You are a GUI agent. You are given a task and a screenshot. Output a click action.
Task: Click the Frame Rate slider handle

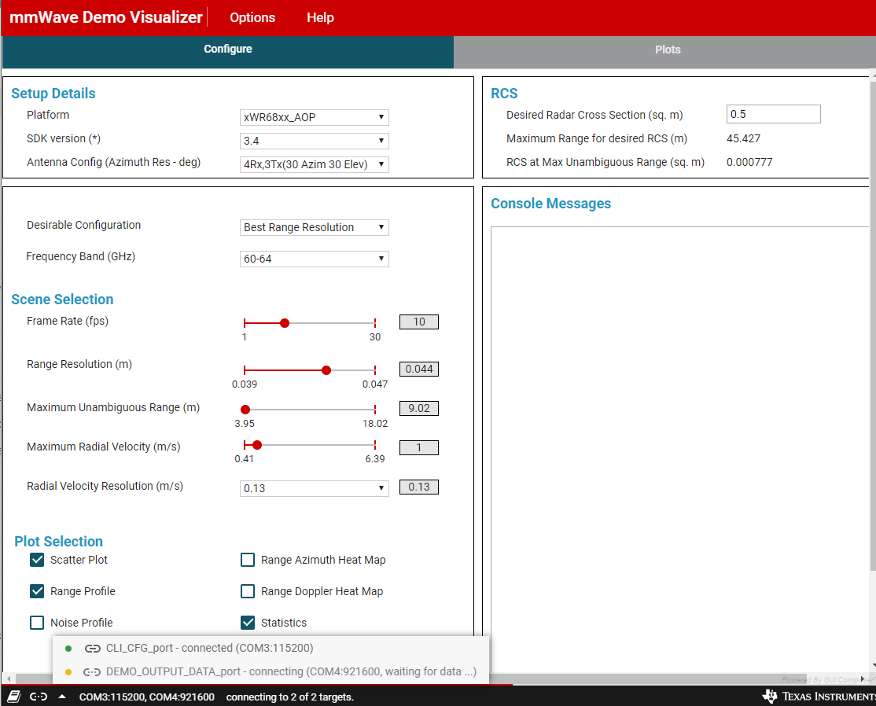coord(285,323)
